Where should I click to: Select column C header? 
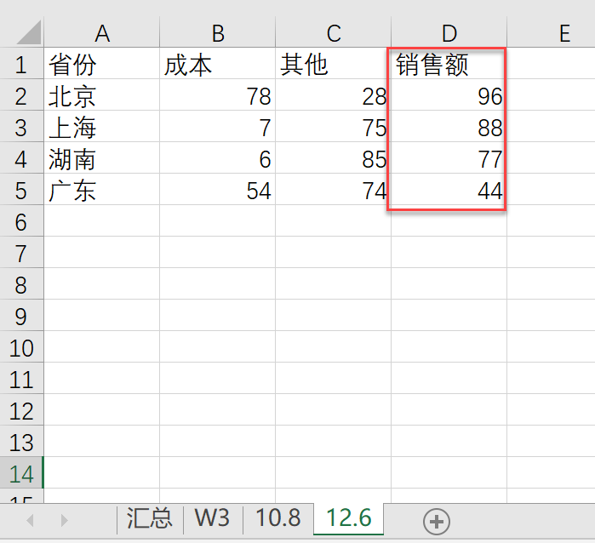[x=333, y=32]
